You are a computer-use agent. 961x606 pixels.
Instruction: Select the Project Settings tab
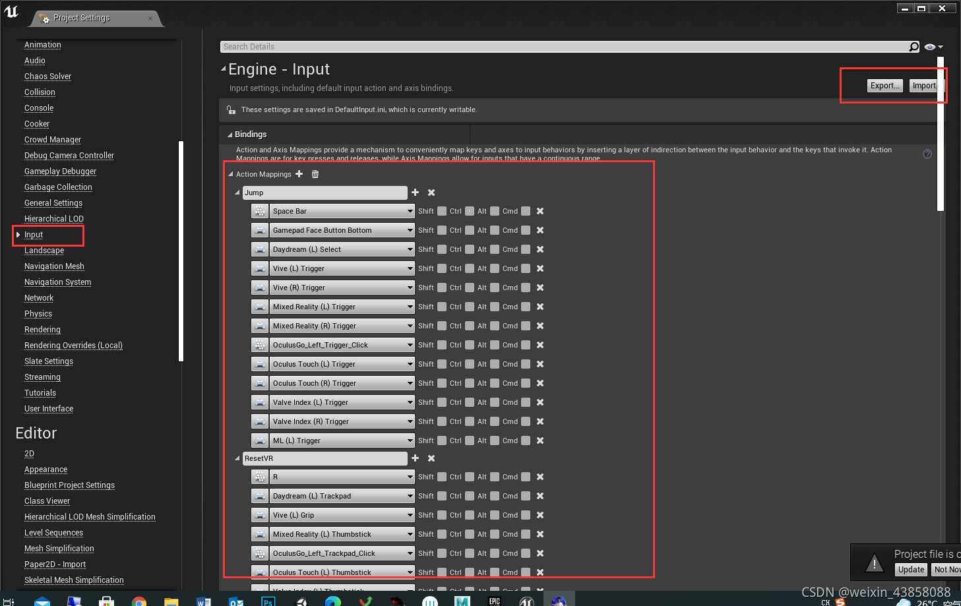[x=96, y=18]
